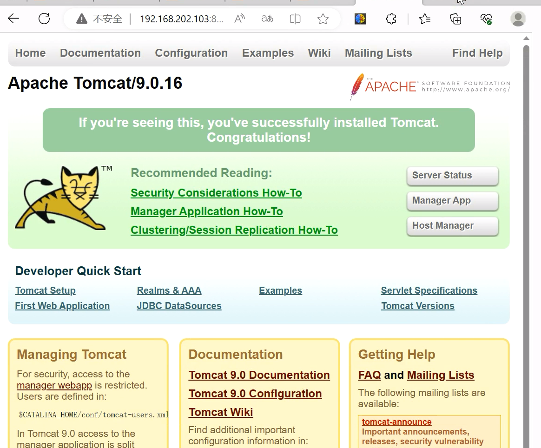Image resolution: width=541 pixels, height=448 pixels.
Task: Click the Developer Quick Start heading
Action: point(78,271)
